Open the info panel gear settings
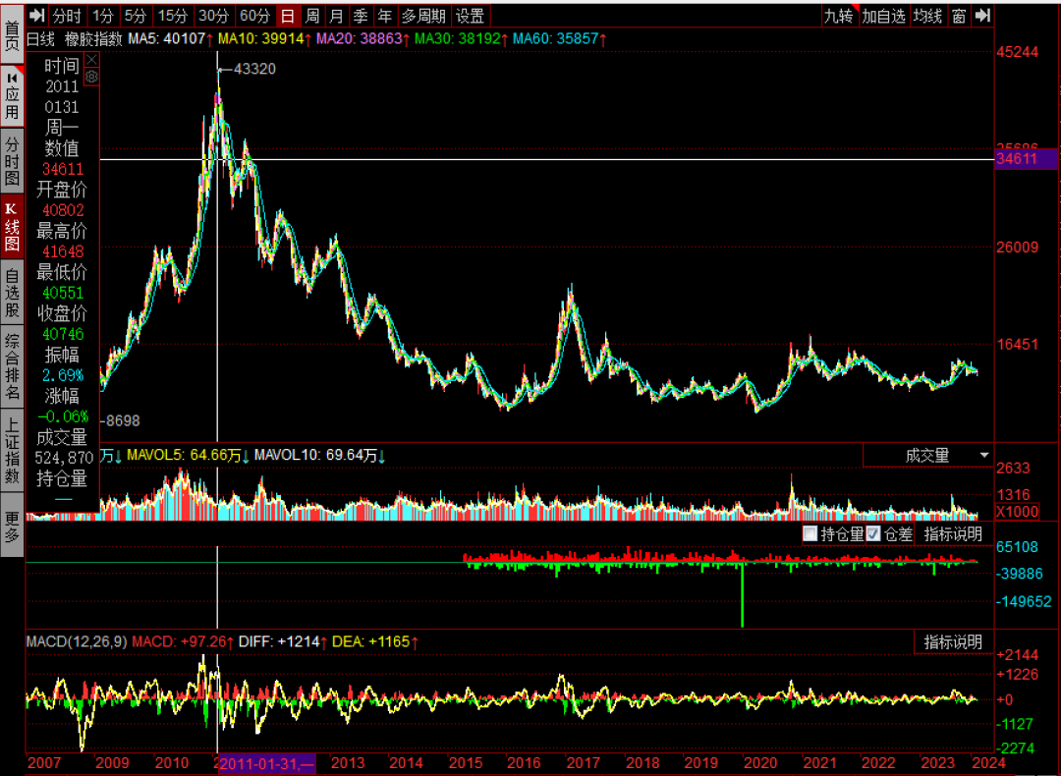 (x=91, y=76)
